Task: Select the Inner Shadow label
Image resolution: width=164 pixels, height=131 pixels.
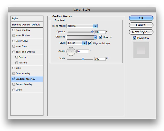Action: [23, 35]
